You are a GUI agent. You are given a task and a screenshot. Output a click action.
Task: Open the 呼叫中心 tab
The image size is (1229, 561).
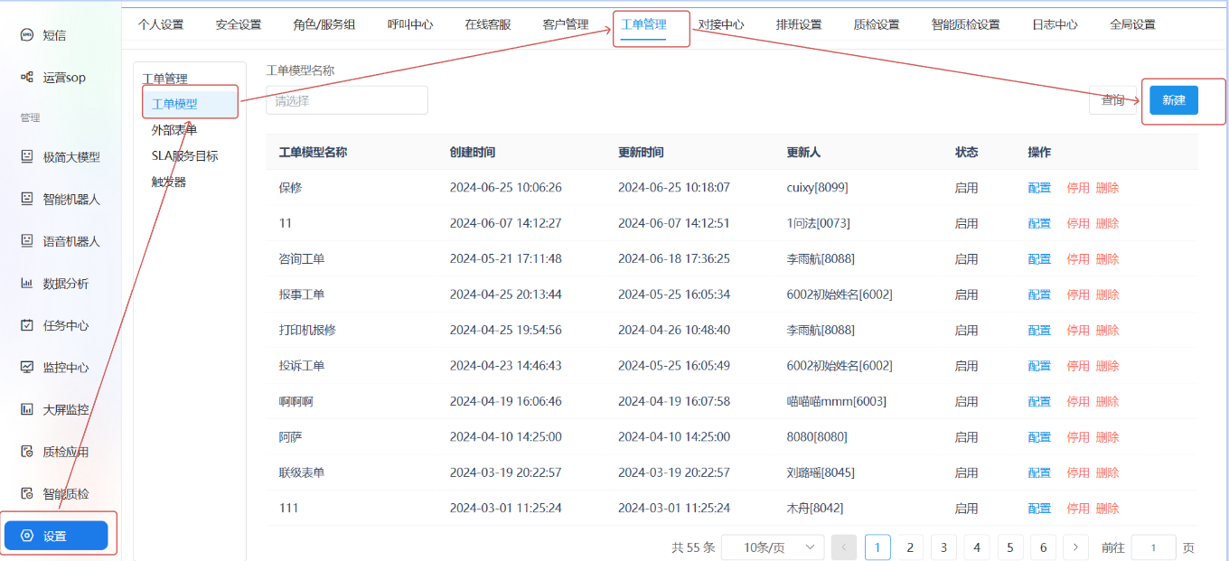(x=410, y=24)
